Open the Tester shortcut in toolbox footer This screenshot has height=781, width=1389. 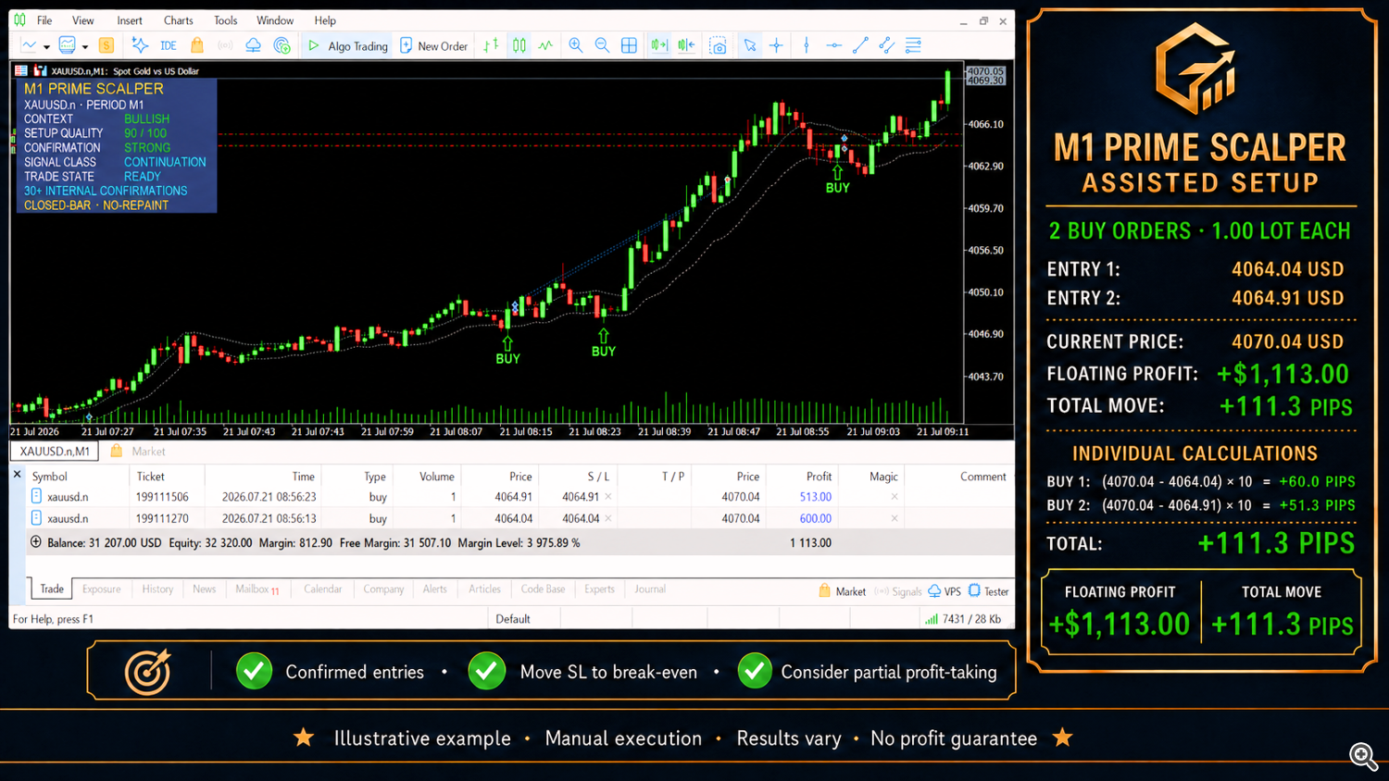click(x=988, y=591)
